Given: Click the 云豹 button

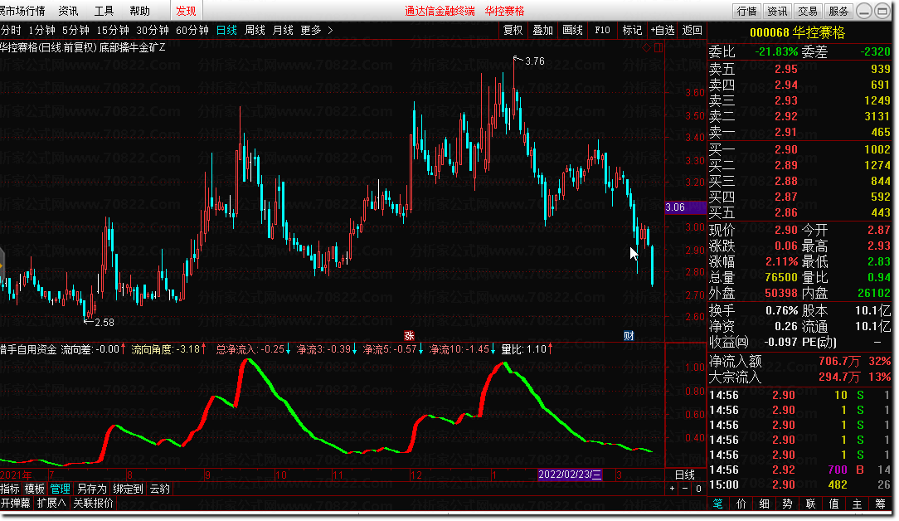Looking at the screenshot, I should 160,489.
